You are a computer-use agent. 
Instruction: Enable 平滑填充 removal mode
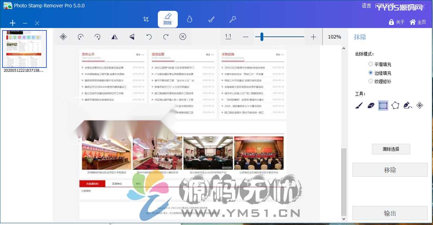pyautogui.click(x=380, y=64)
